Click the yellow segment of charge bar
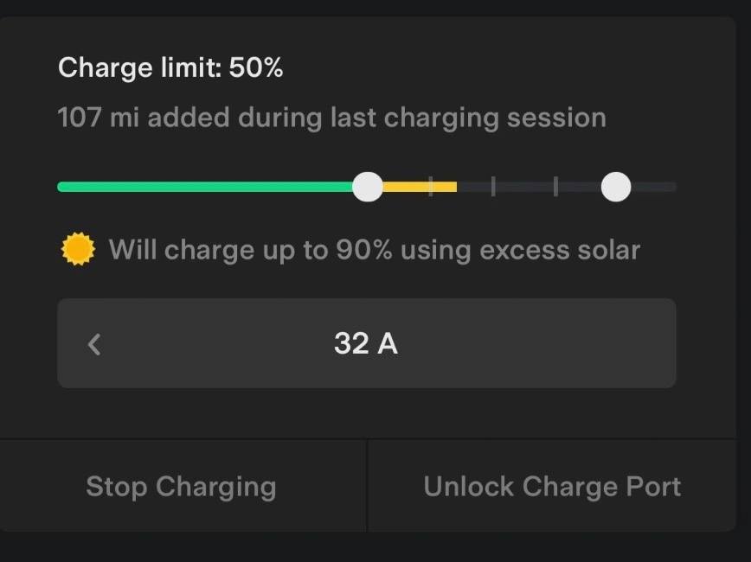 (407, 186)
